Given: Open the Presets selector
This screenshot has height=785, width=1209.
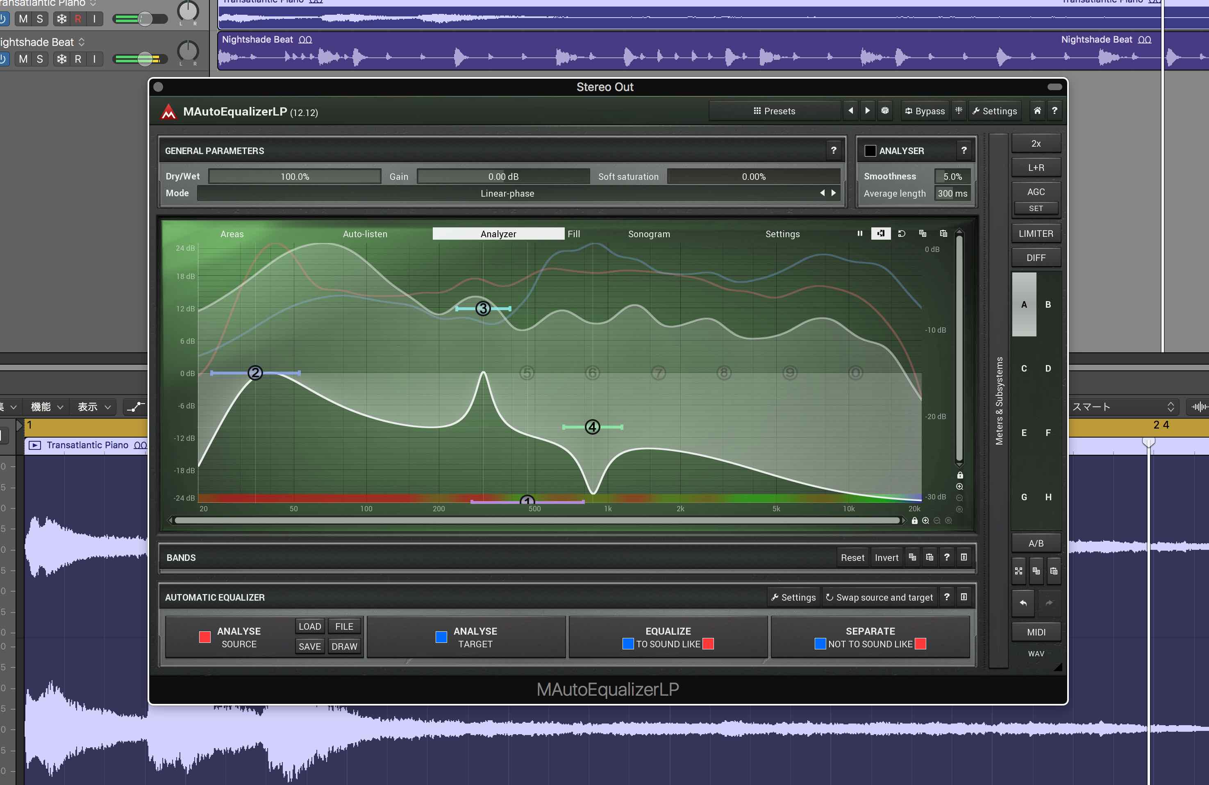Looking at the screenshot, I should (774, 111).
